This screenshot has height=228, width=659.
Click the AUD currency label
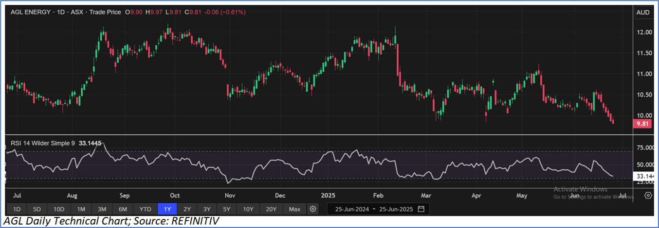[643, 13]
